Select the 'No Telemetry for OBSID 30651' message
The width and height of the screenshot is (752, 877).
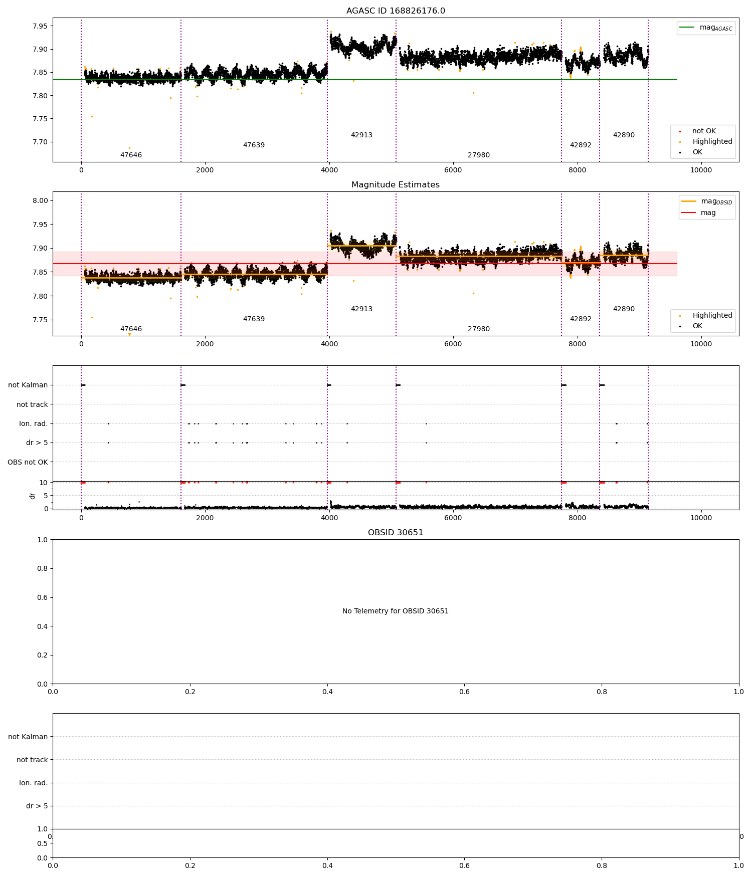(396, 611)
